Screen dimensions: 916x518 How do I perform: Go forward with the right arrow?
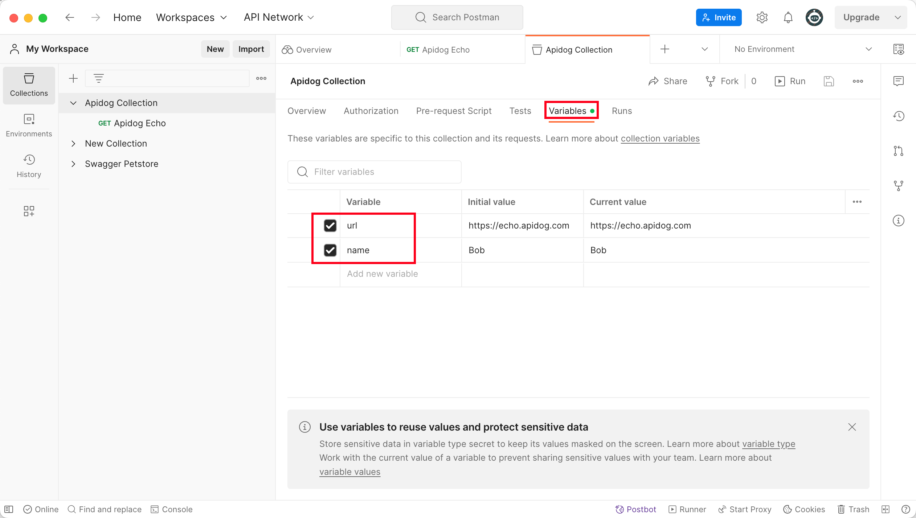pos(95,17)
